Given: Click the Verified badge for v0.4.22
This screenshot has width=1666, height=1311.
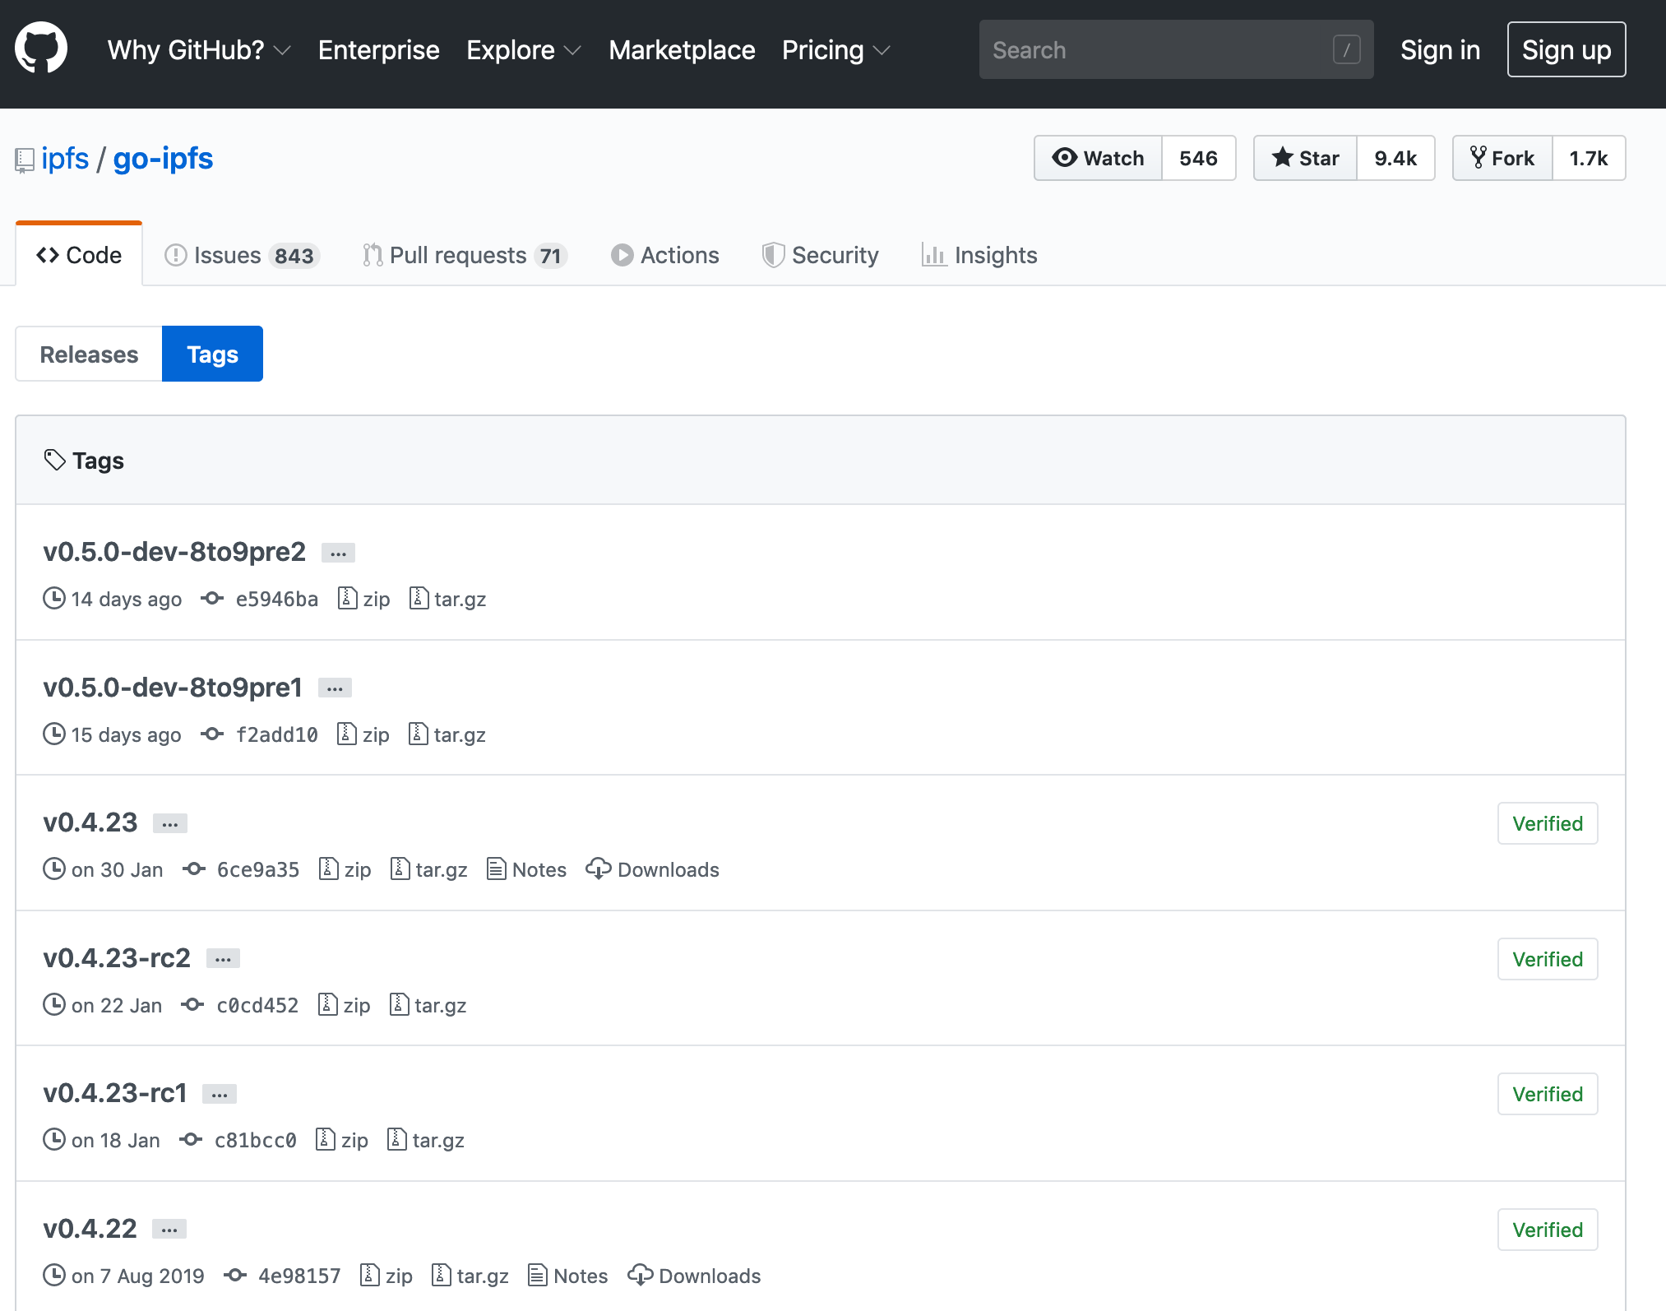Looking at the screenshot, I should [x=1548, y=1230].
